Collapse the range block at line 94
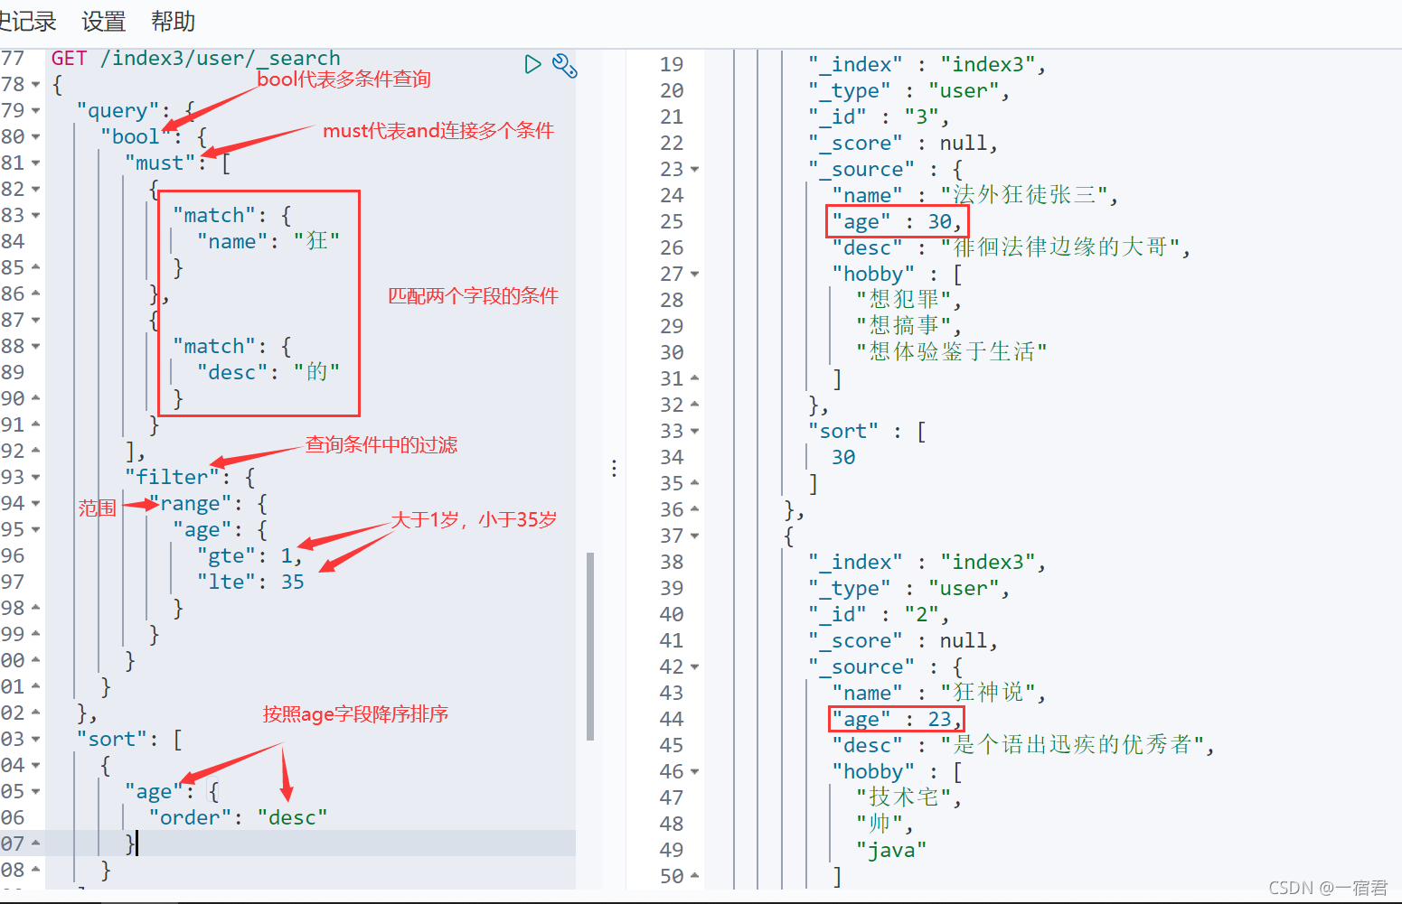Image resolution: width=1402 pixels, height=904 pixels. pyautogui.click(x=35, y=503)
